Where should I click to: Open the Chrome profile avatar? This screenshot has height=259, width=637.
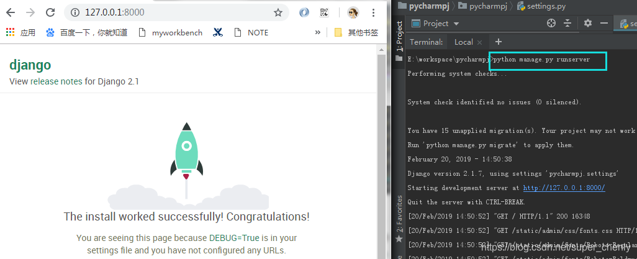click(353, 12)
